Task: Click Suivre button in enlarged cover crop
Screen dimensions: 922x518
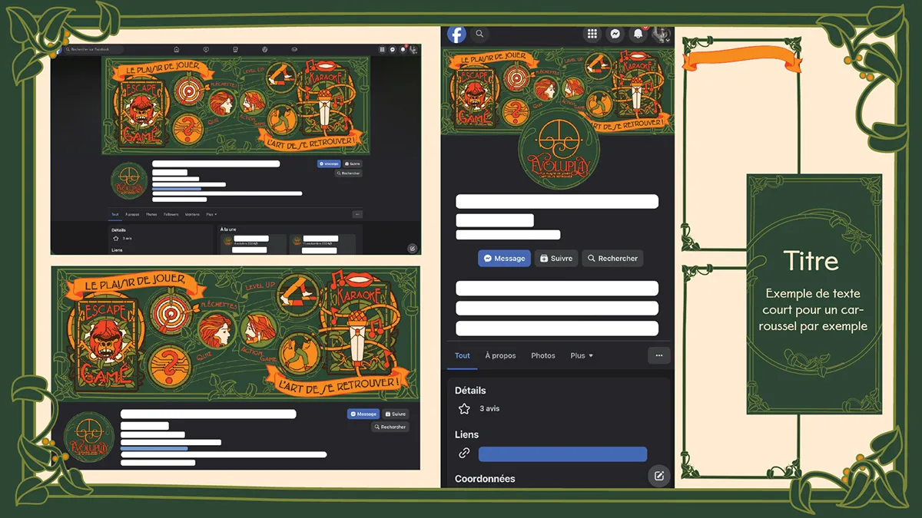Action: 396,414
